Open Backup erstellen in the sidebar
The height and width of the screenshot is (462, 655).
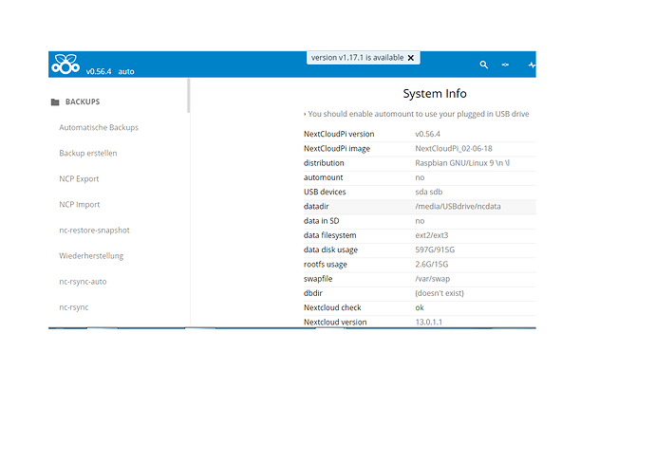[88, 153]
